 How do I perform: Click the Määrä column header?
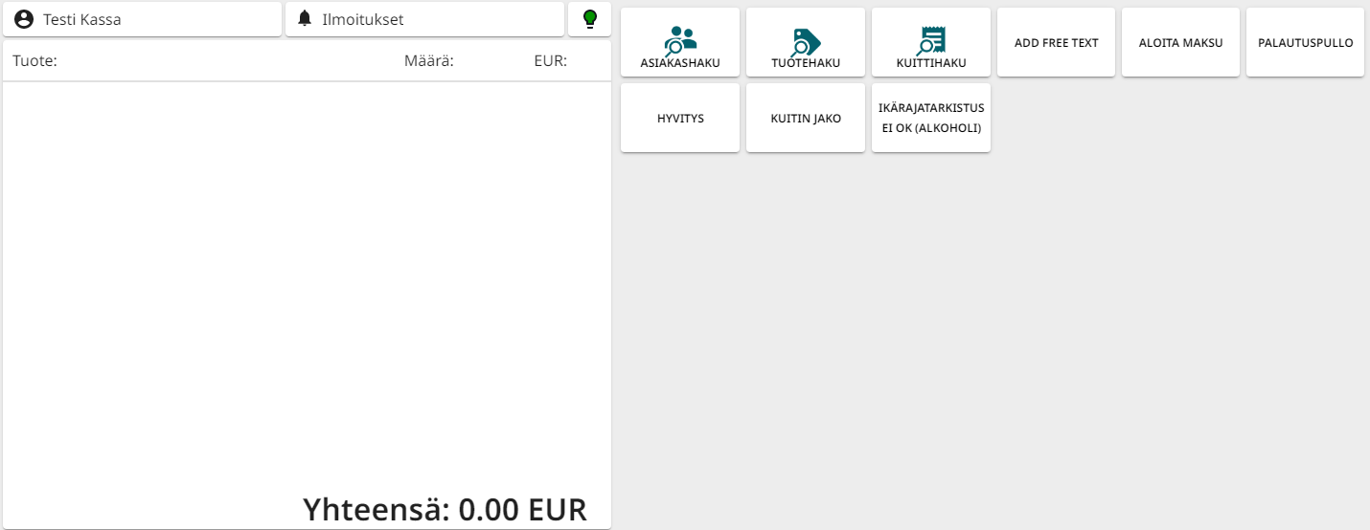tap(428, 61)
